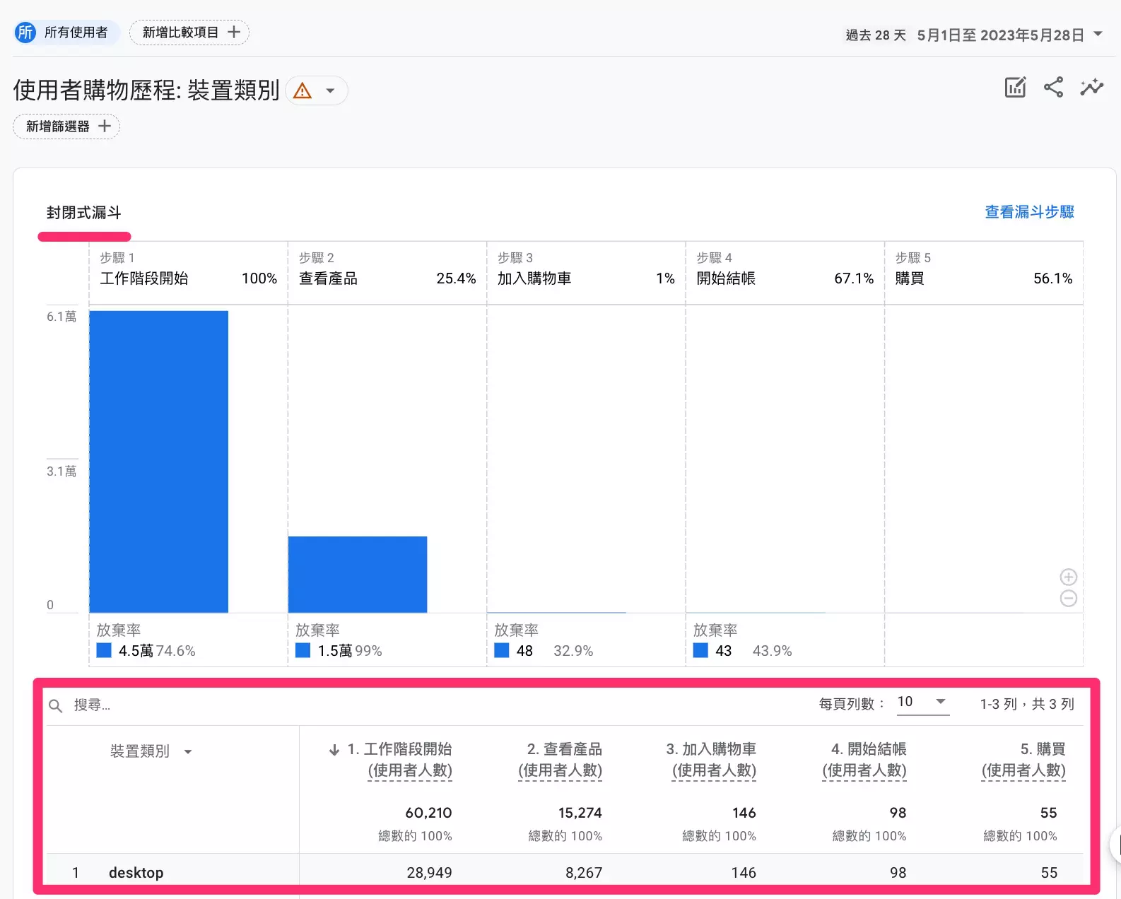Screen dimensions: 1121x899
Task: Open the dropdown next to report title
Action: point(330,91)
